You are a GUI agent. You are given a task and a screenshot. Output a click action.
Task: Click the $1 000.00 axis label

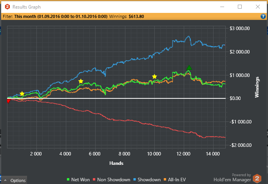pos(240,75)
